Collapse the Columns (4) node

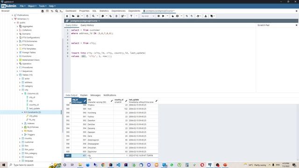click(22, 94)
